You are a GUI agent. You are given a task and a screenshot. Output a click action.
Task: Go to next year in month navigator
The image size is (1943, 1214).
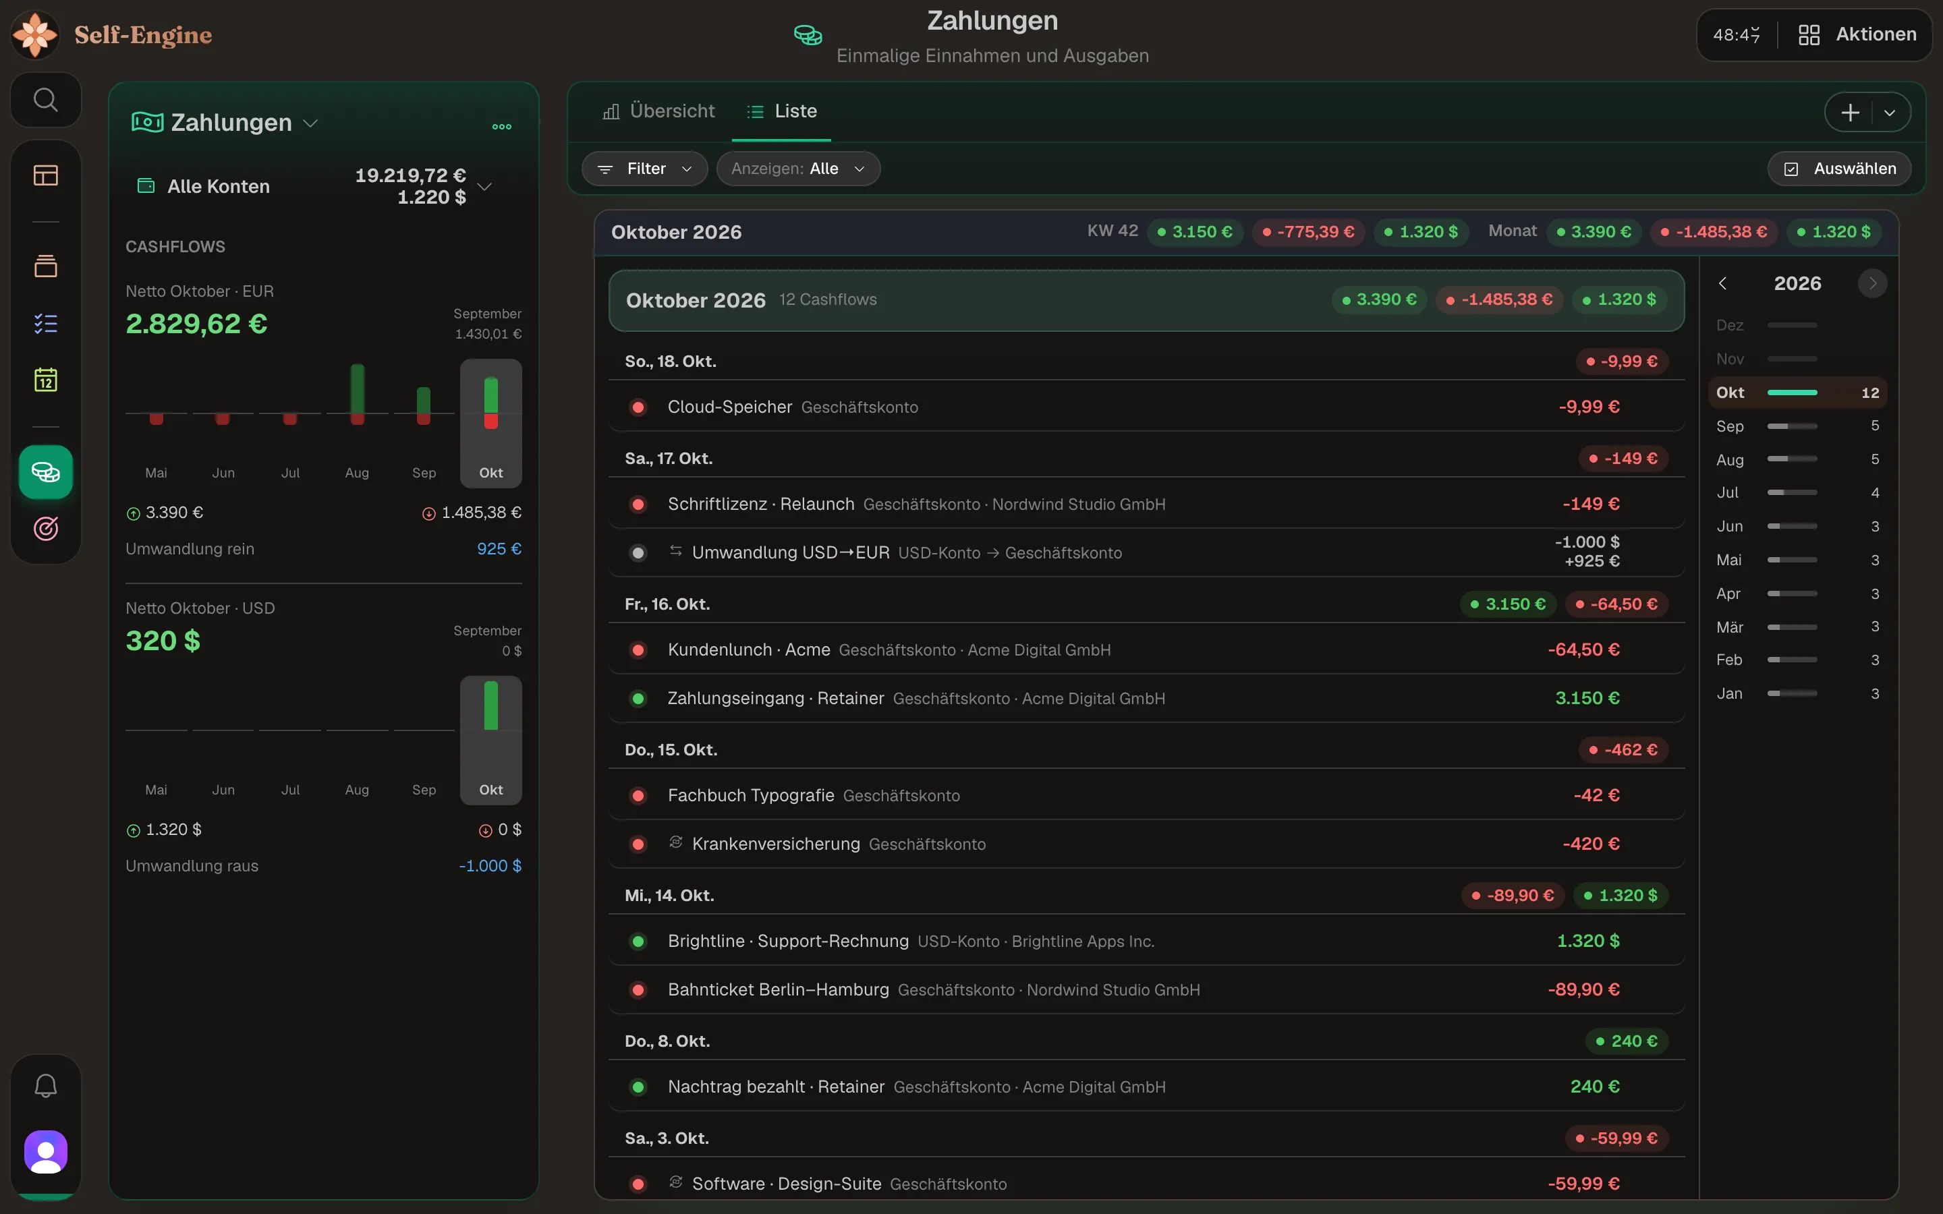point(1872,283)
